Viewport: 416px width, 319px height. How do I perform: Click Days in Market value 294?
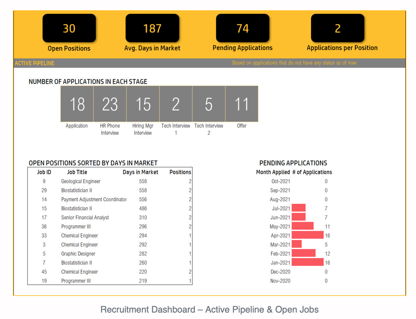click(143, 236)
